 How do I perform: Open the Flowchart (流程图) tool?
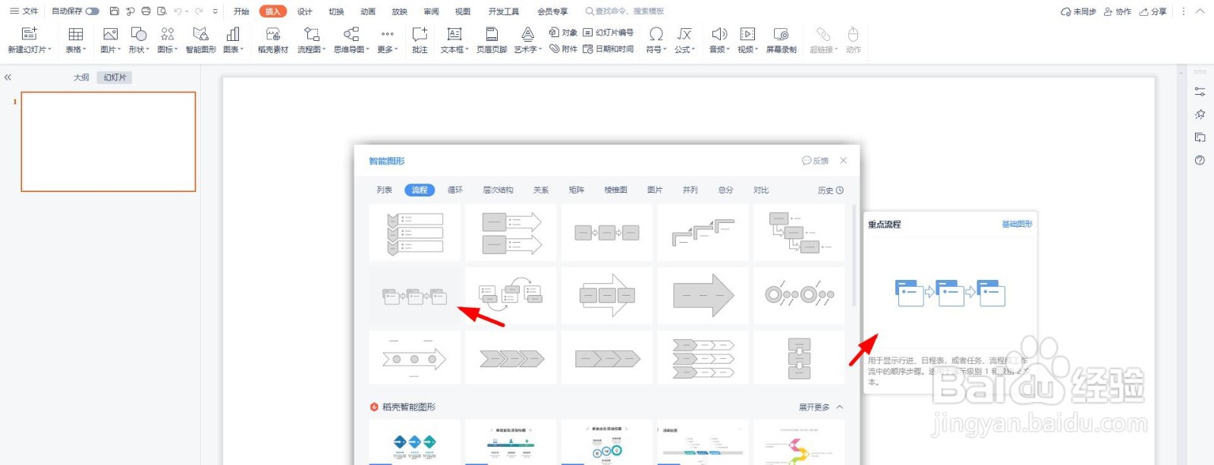[311, 34]
